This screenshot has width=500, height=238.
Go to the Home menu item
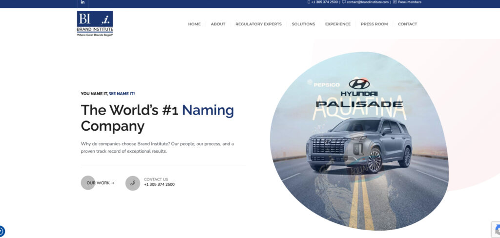click(194, 24)
